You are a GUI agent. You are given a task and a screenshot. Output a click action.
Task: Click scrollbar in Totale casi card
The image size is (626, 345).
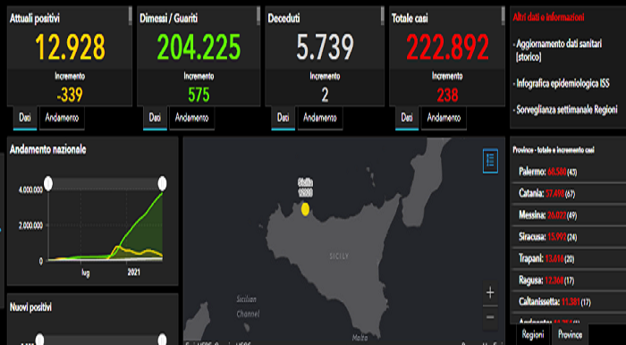503,15
